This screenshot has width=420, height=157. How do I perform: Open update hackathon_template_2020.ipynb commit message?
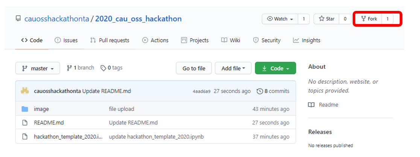[157, 137]
